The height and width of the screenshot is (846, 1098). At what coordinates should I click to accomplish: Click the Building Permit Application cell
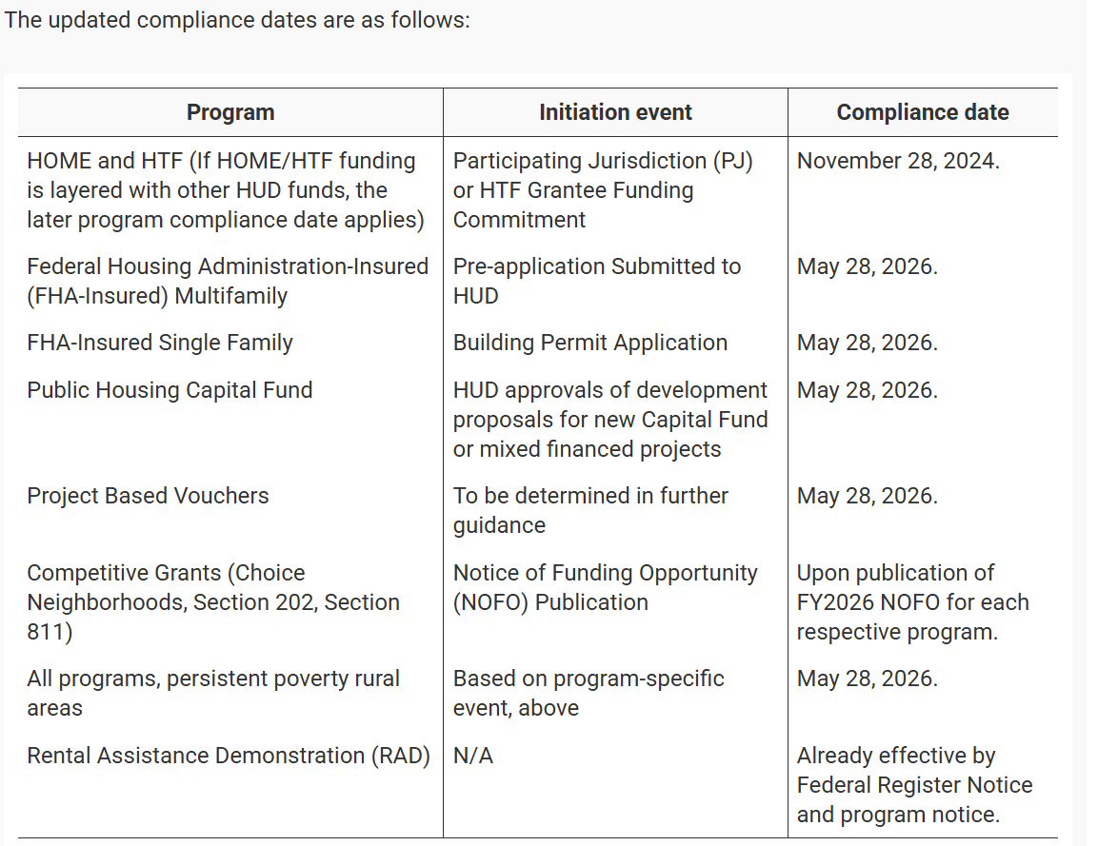589,343
